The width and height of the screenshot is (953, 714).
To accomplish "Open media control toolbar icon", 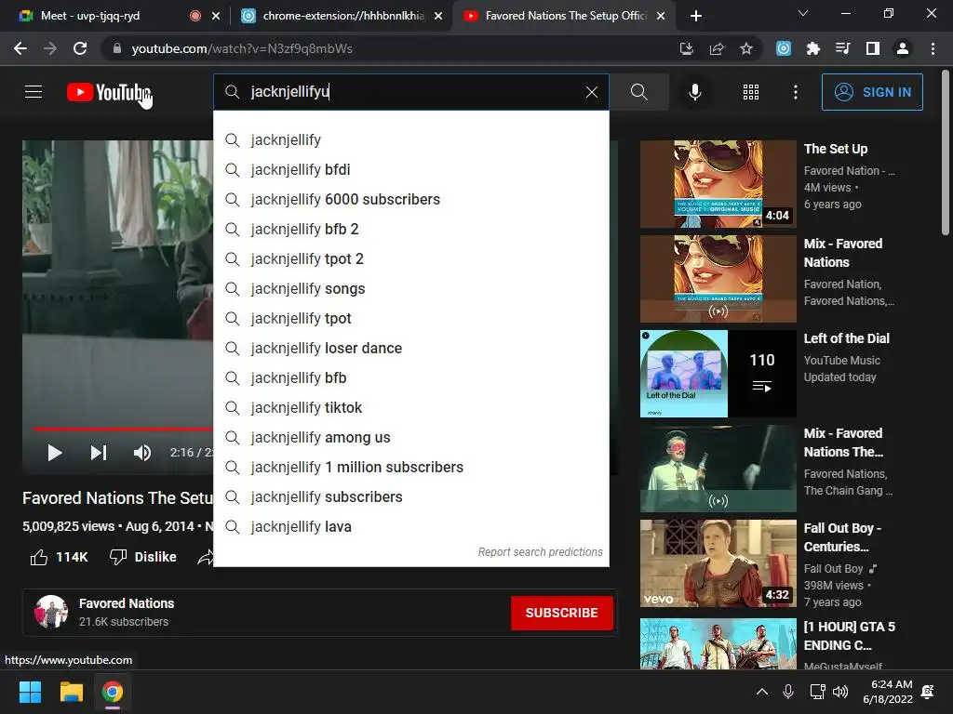I will (842, 48).
